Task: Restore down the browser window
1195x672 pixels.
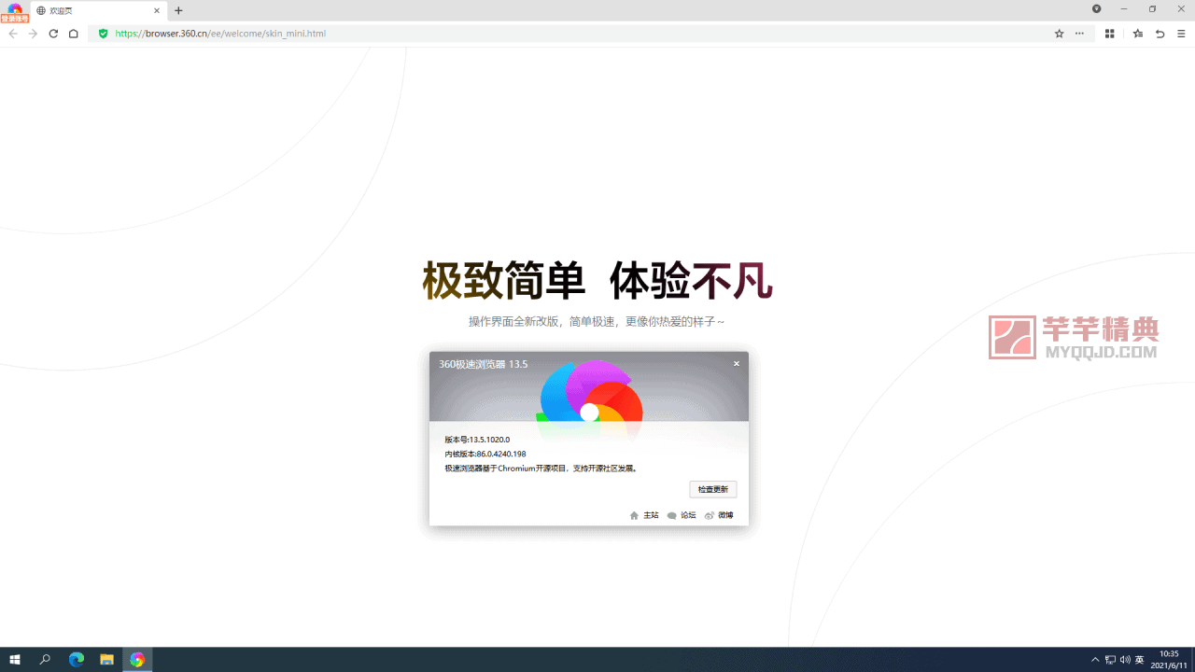Action: pyautogui.click(x=1152, y=8)
